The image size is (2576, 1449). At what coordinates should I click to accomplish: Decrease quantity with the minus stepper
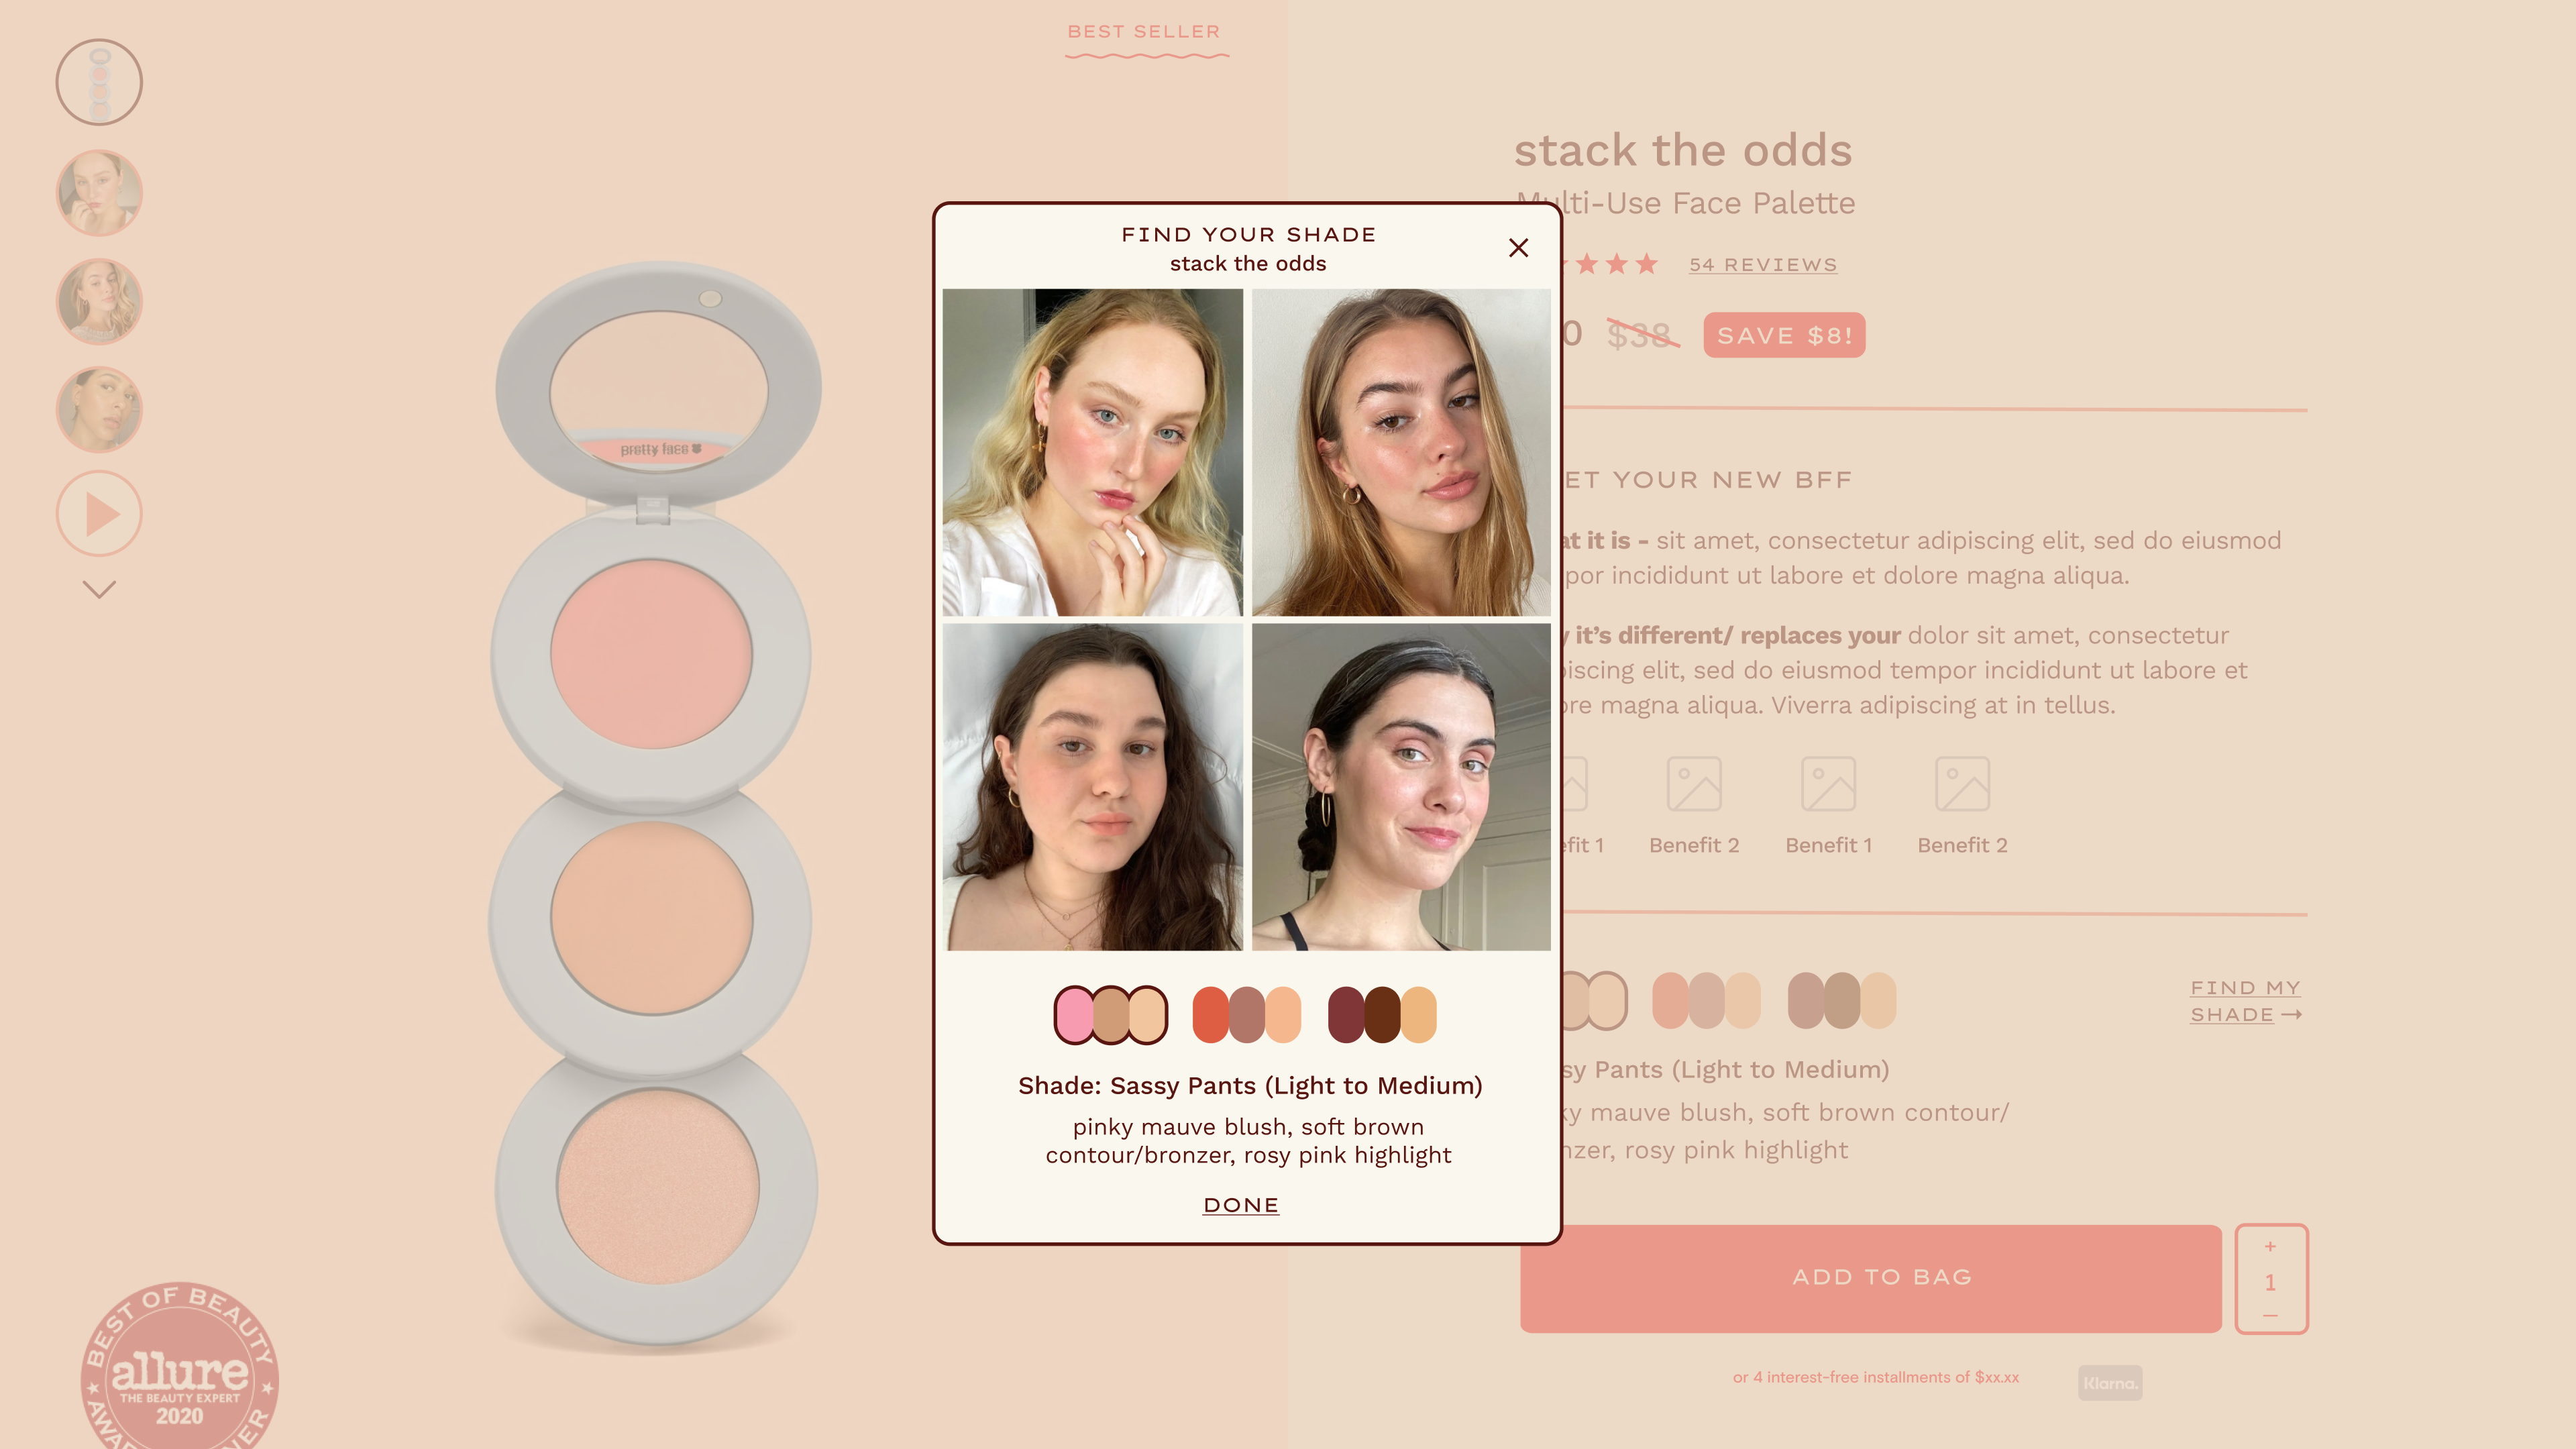[x=2270, y=1316]
